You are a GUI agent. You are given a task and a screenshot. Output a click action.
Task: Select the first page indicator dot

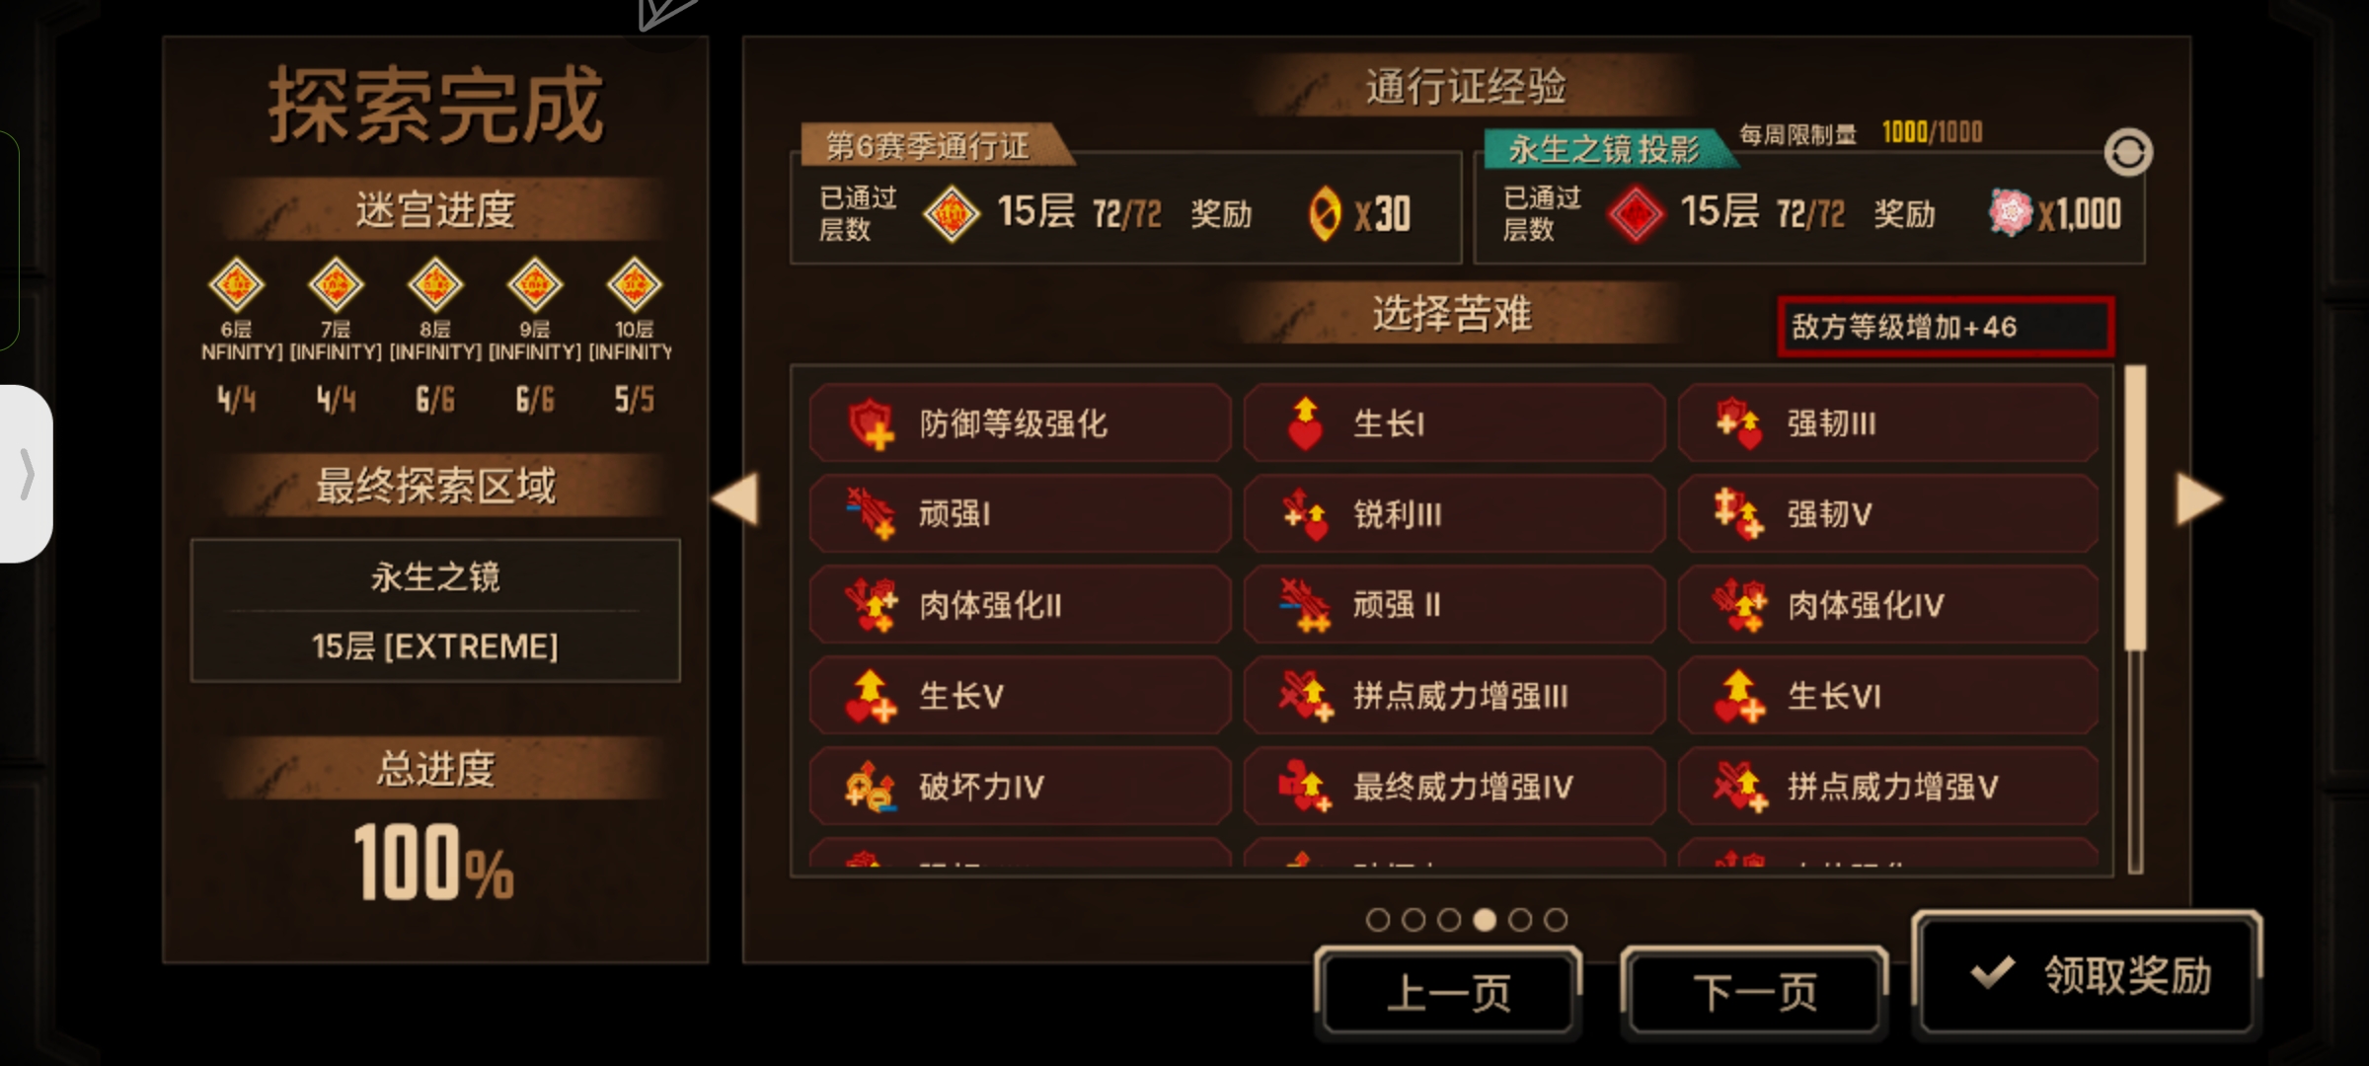pyautogui.click(x=1378, y=920)
